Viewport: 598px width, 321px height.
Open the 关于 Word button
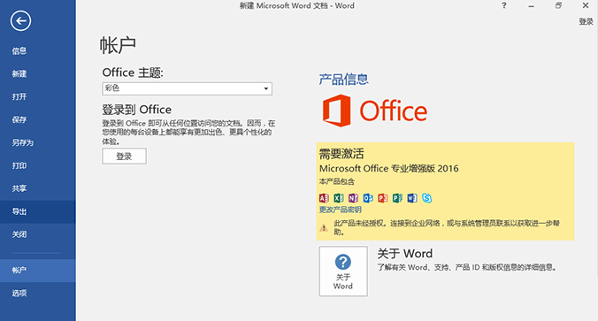343,271
